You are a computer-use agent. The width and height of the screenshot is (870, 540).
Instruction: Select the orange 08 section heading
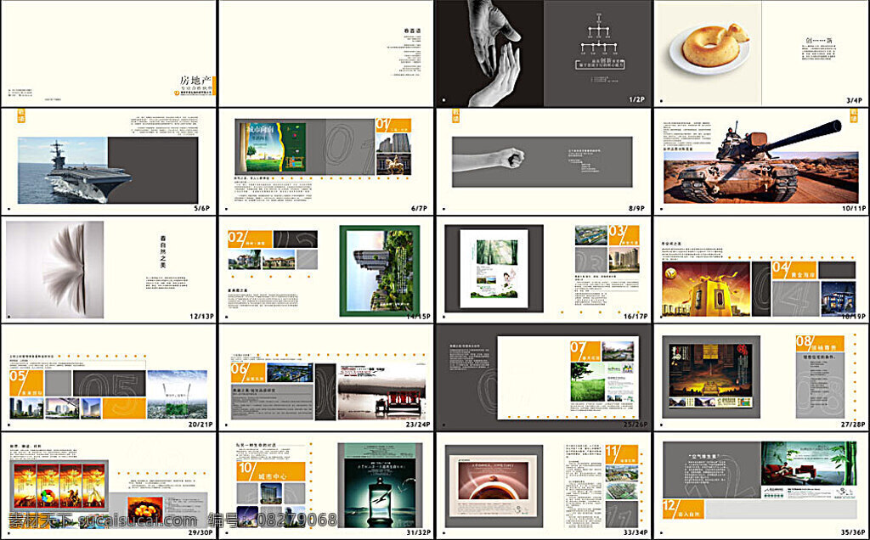click(820, 343)
